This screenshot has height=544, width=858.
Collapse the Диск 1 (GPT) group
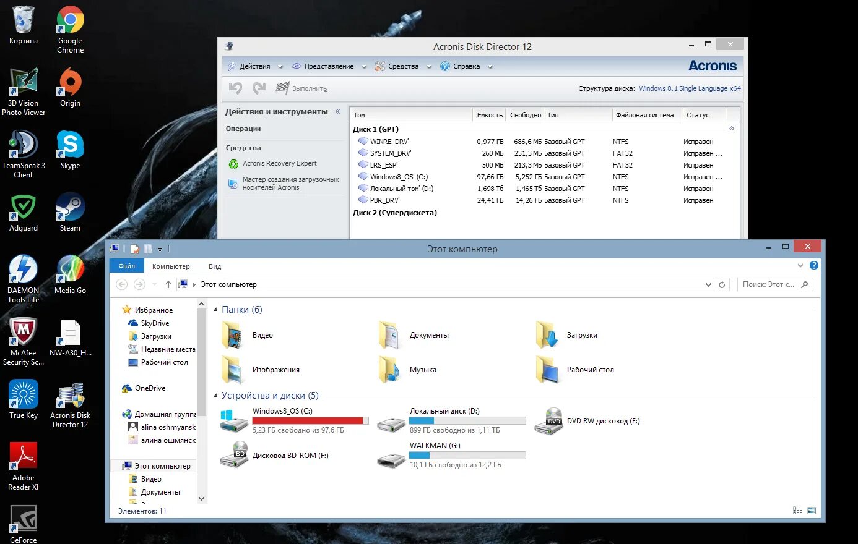(732, 129)
